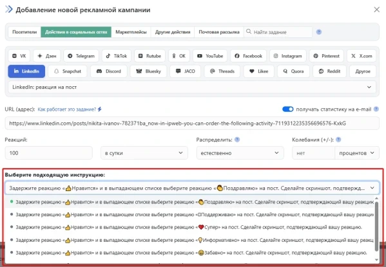Choose the «Поддерживаю» reaction instruction option
This screenshot has width=386, height=267.
pyautogui.click(x=189, y=215)
